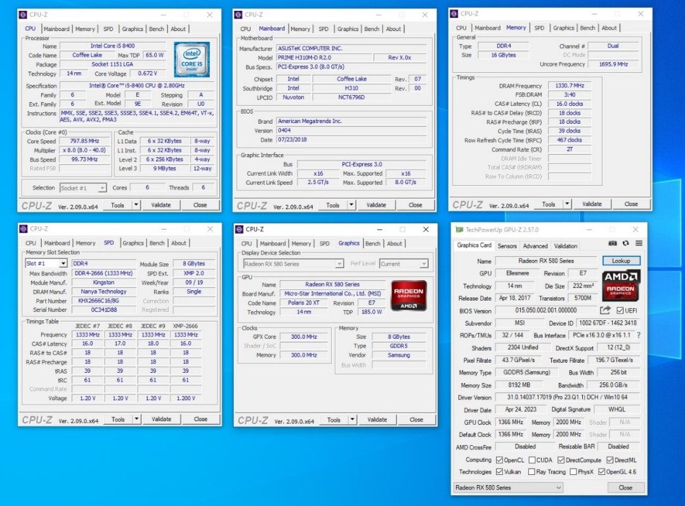The image size is (685, 506).
Task: Click Close button in the CPU-Z Mainboard window
Action: click(x=415, y=205)
